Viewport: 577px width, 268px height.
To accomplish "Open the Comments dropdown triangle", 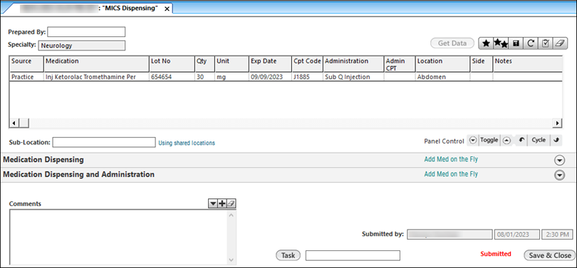I will [x=213, y=204].
